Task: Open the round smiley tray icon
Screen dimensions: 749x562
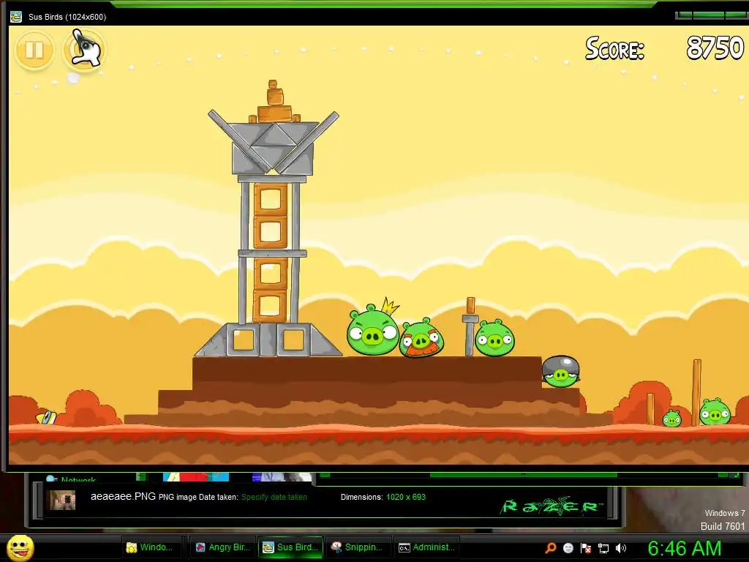Action: (x=568, y=547)
